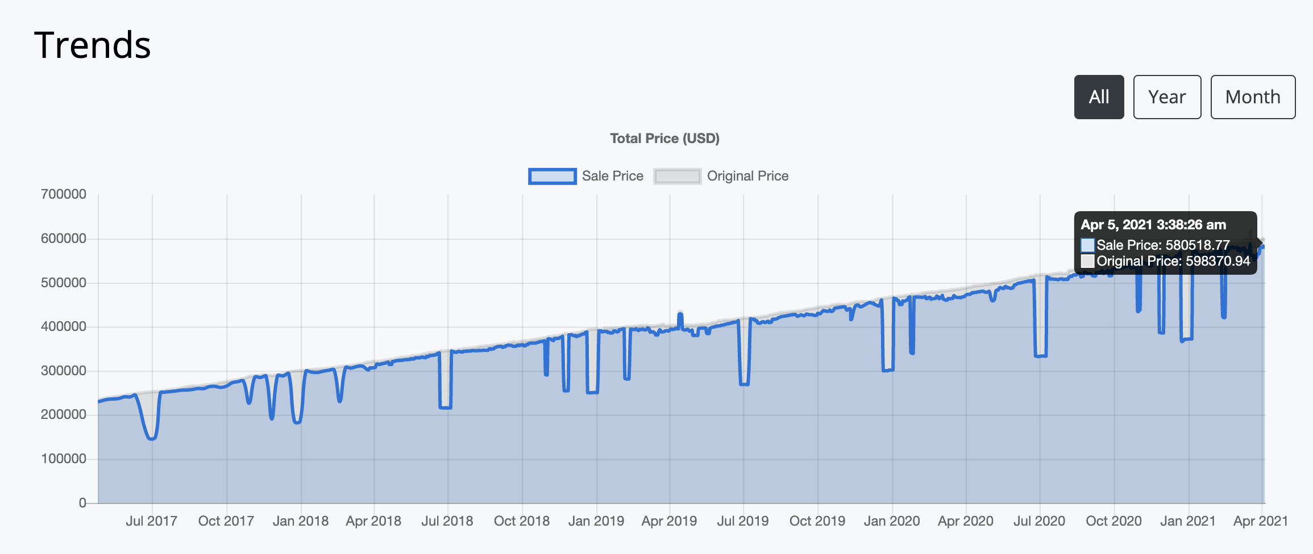Click the Jul 2019 axis label

click(x=743, y=521)
